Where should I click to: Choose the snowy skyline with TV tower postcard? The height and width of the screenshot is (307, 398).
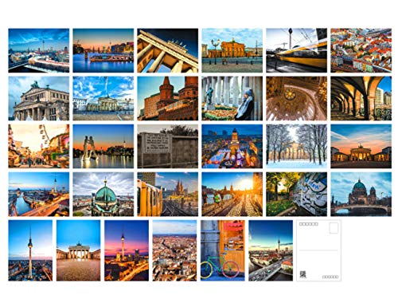39,50
